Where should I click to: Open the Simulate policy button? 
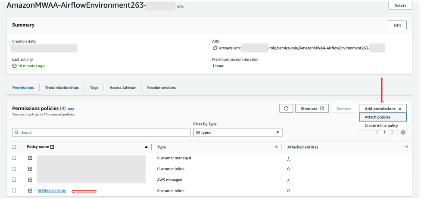(312, 109)
